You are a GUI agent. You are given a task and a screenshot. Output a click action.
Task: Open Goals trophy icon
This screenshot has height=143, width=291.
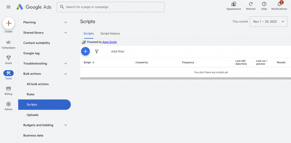[x=9, y=58]
